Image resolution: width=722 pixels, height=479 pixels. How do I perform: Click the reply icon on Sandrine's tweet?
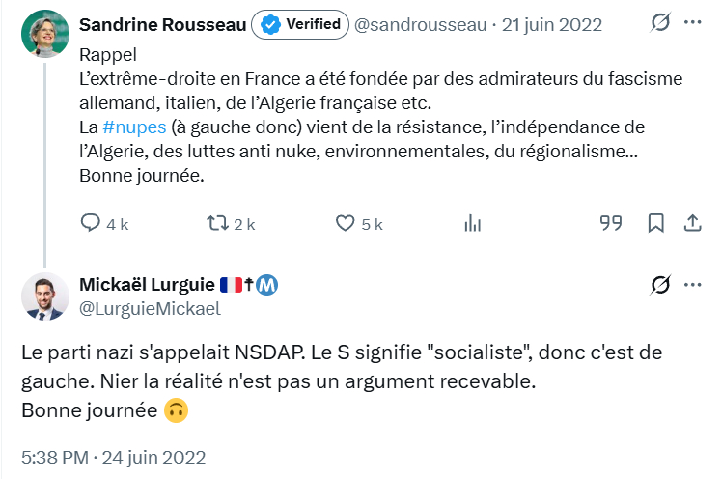pyautogui.click(x=91, y=223)
